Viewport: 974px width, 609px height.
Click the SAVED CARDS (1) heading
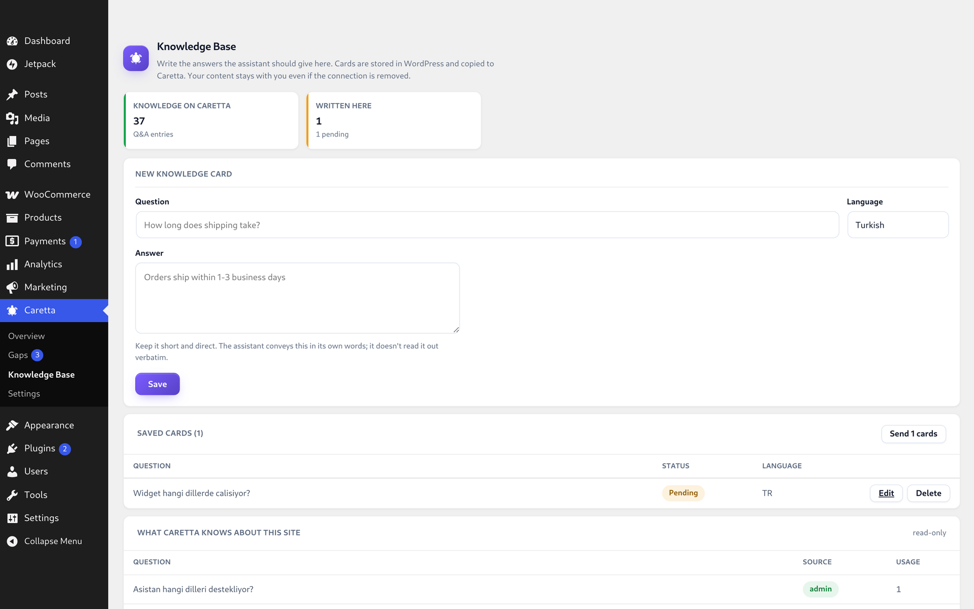pos(170,433)
